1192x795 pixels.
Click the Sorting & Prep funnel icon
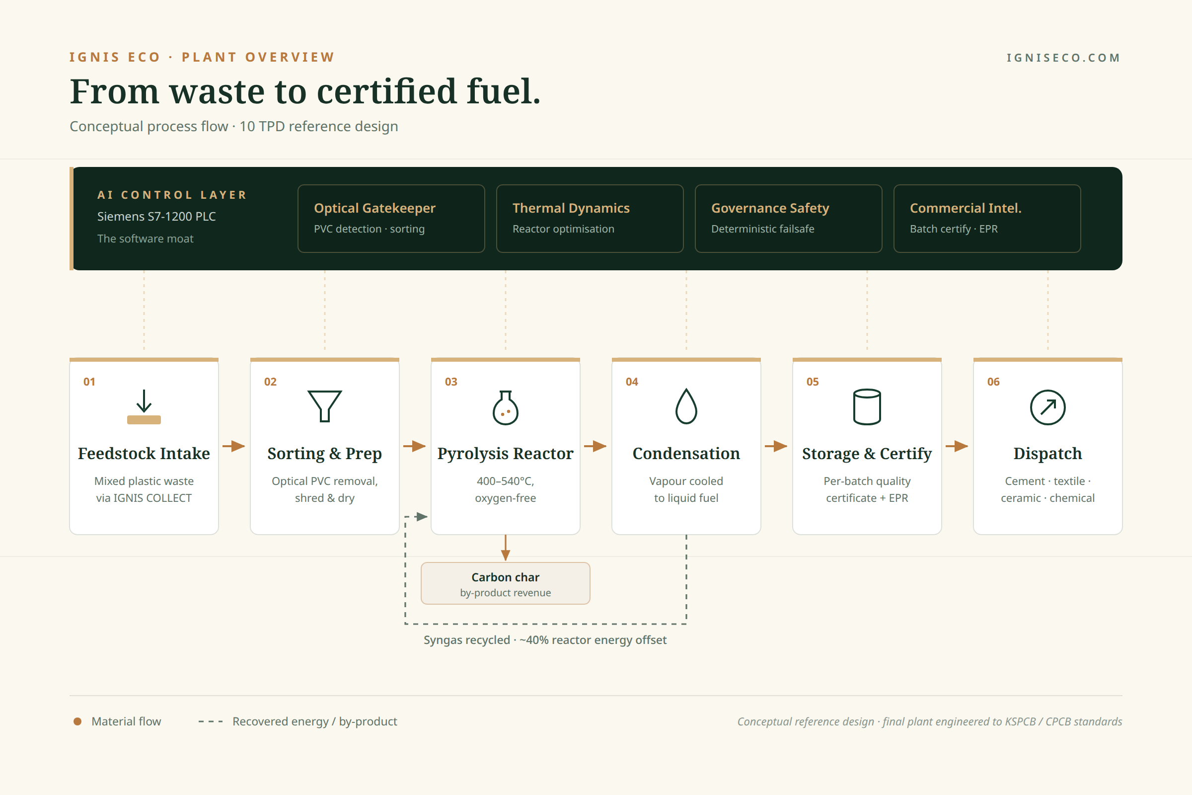(x=325, y=406)
